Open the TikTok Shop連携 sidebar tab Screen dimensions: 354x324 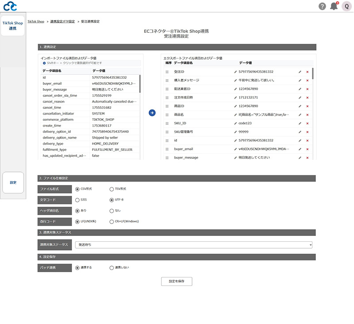pos(13,26)
